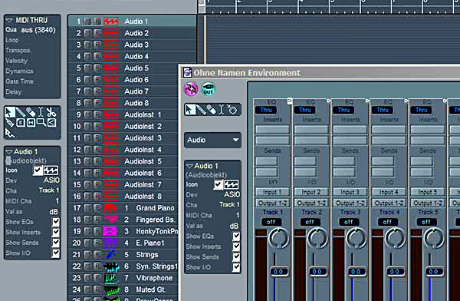Open Input 4 selector on Track 4

(x=389, y=192)
